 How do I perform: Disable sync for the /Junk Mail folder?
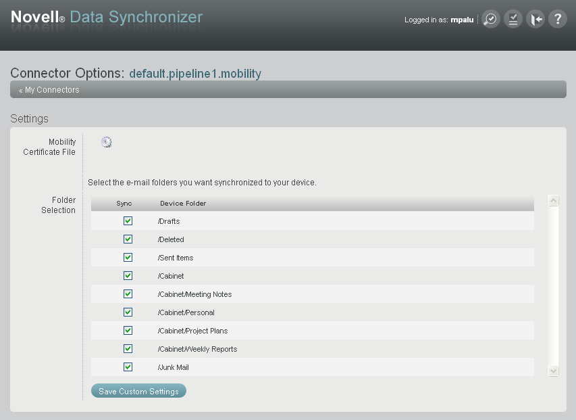pyautogui.click(x=128, y=367)
